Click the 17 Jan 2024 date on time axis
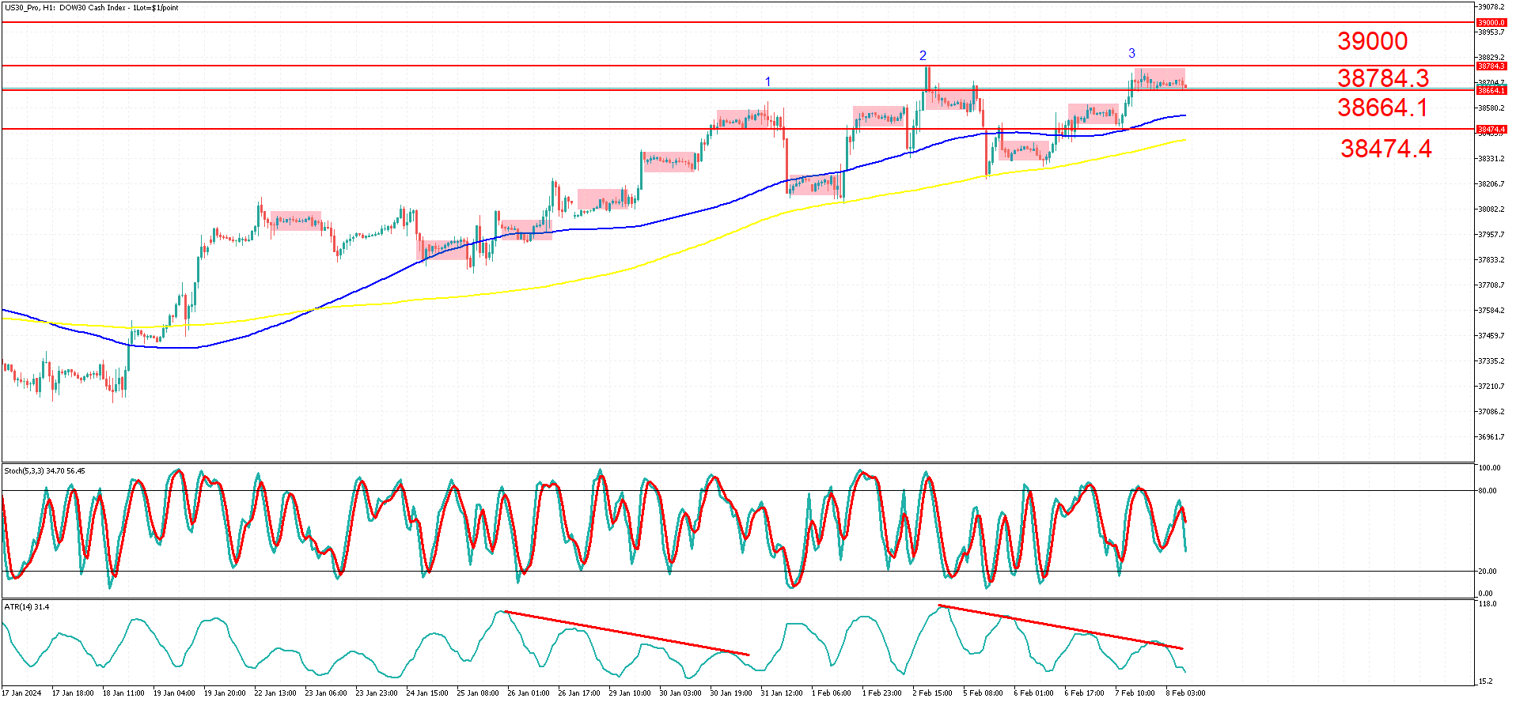The image size is (1516, 702). (x=21, y=693)
